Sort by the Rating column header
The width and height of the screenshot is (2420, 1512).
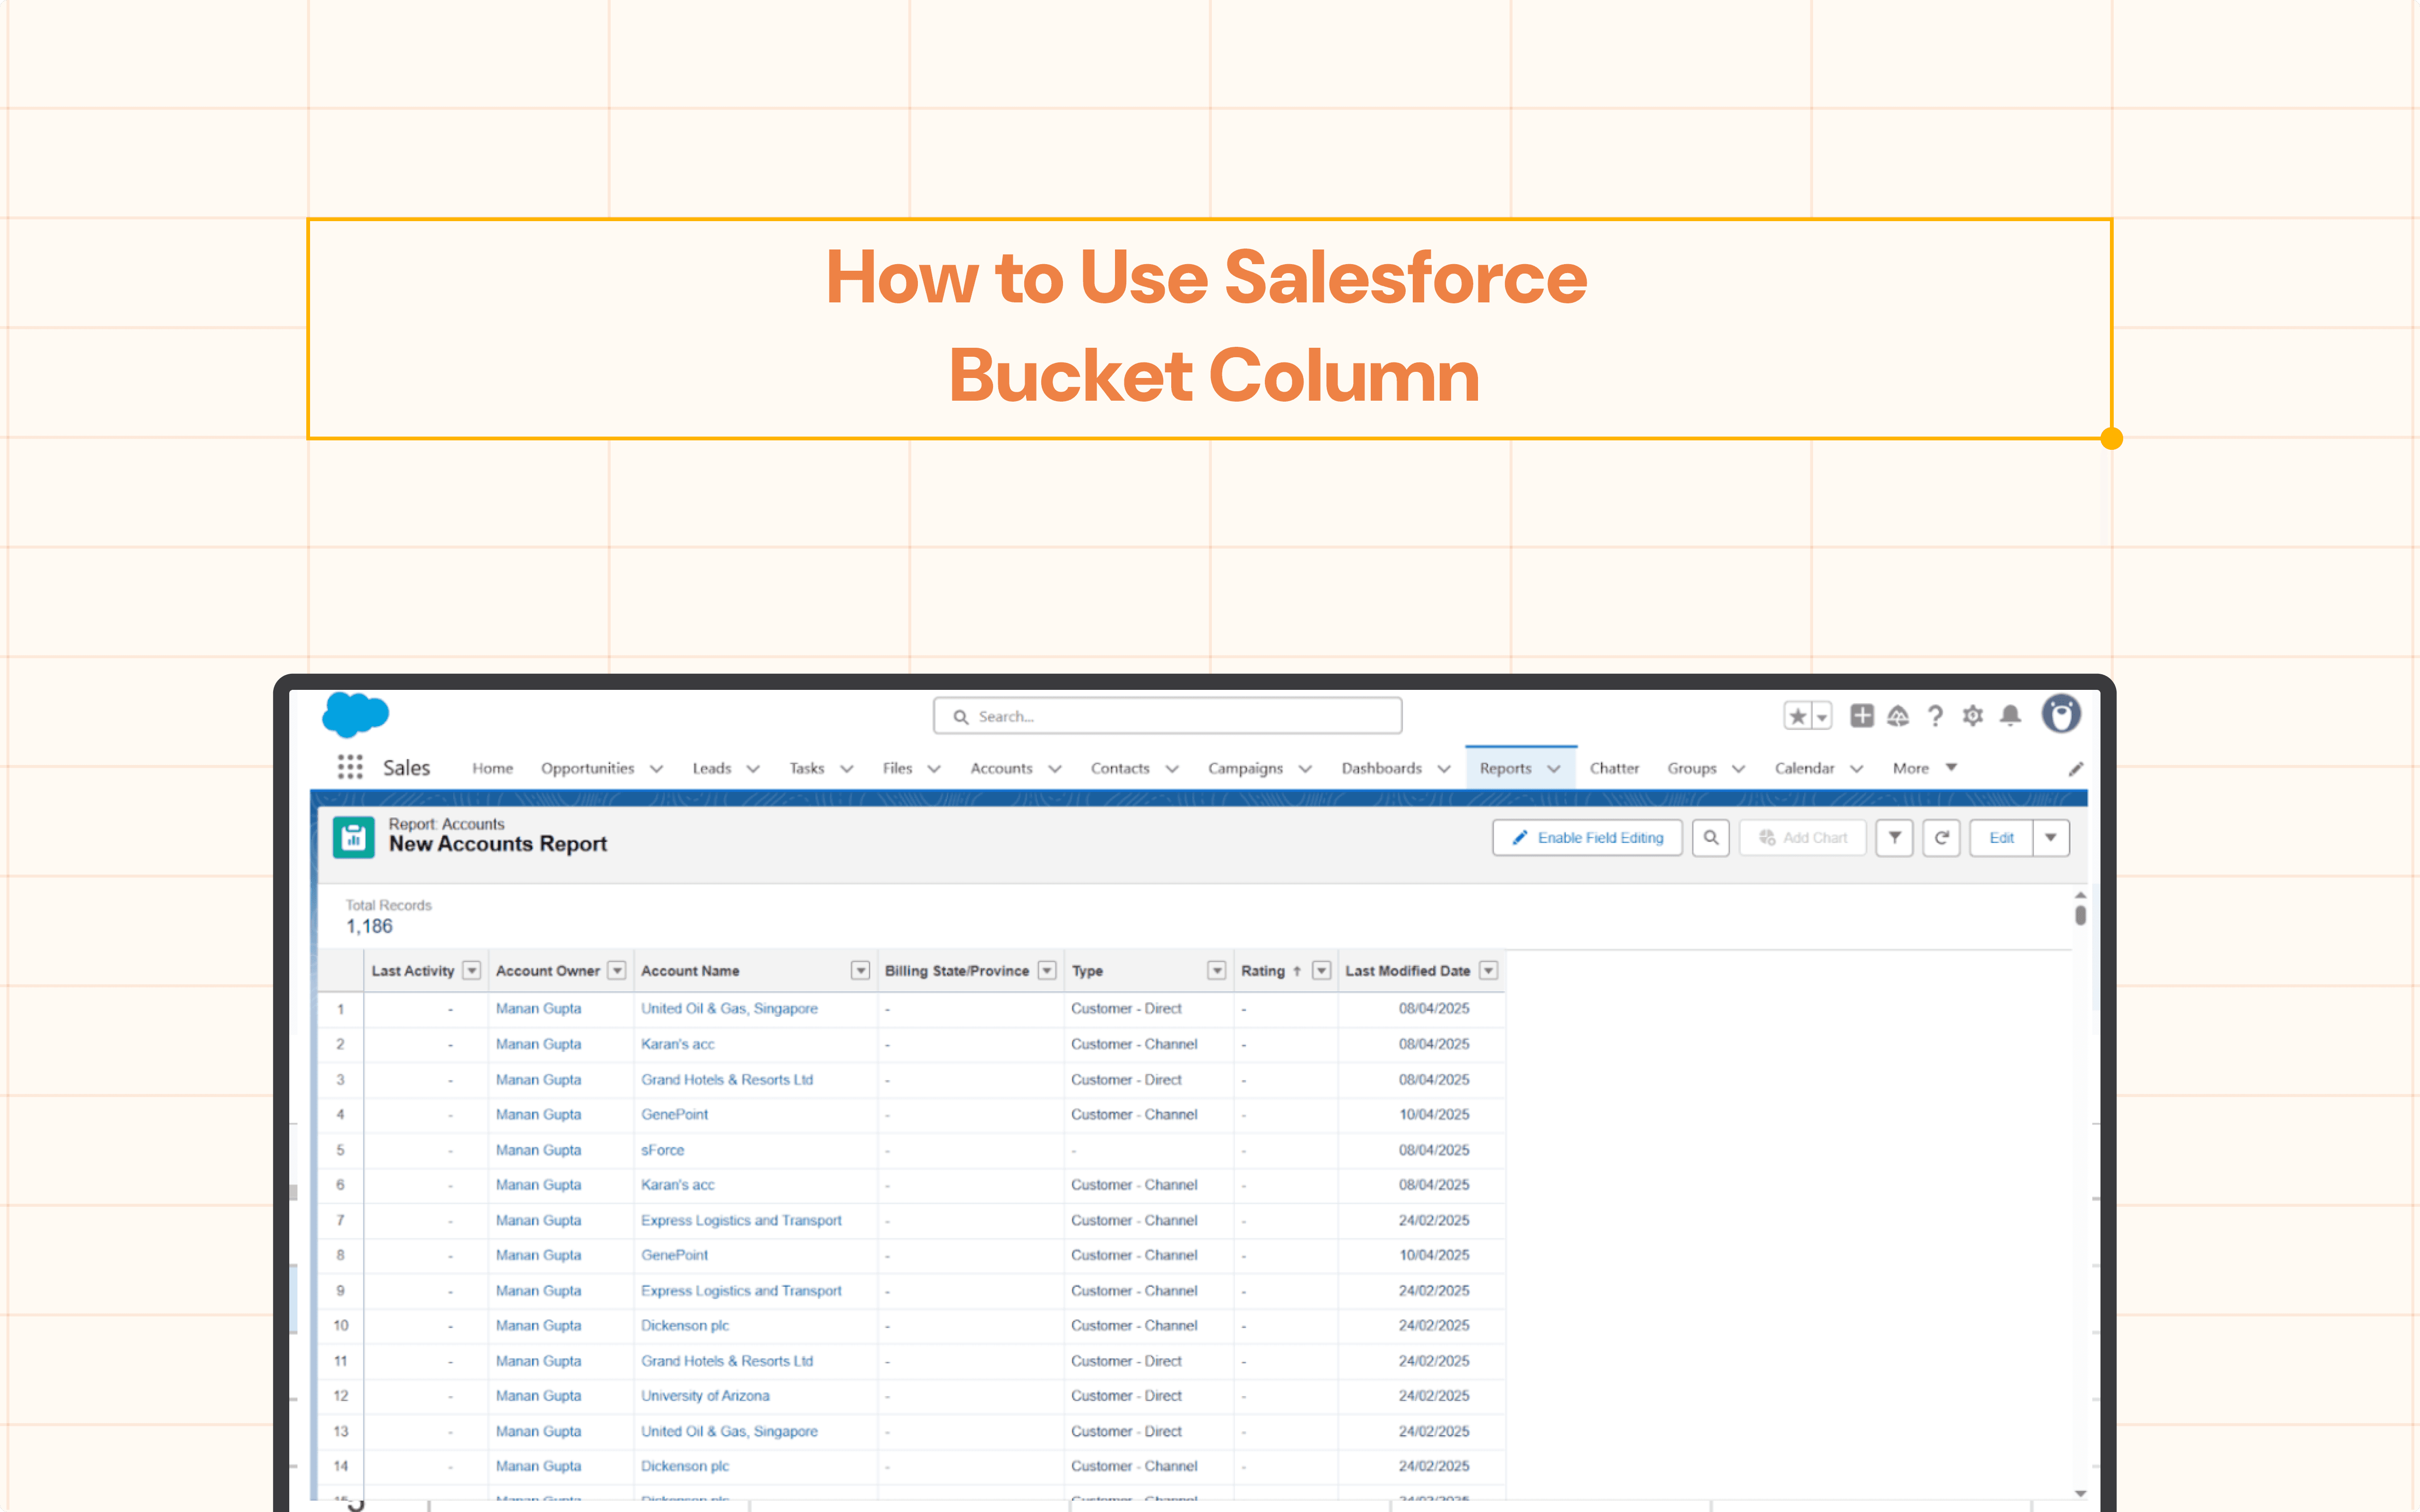1263,971
